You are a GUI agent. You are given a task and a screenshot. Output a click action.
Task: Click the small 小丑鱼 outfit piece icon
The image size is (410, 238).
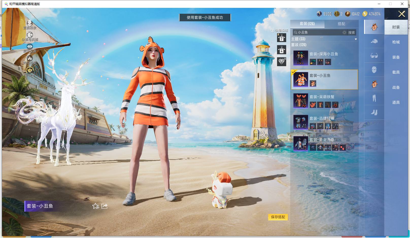coord(313,83)
